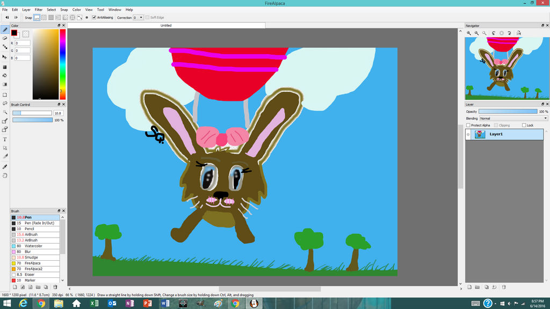Float the Brush Control panel
The height and width of the screenshot is (309, 550).
[x=59, y=105]
